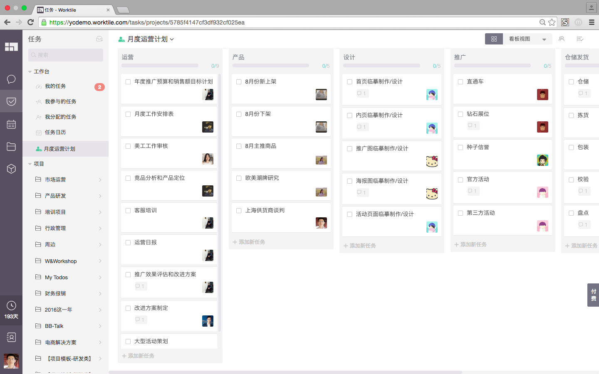Collapse the 项目 section
The width and height of the screenshot is (599, 374).
(x=30, y=164)
